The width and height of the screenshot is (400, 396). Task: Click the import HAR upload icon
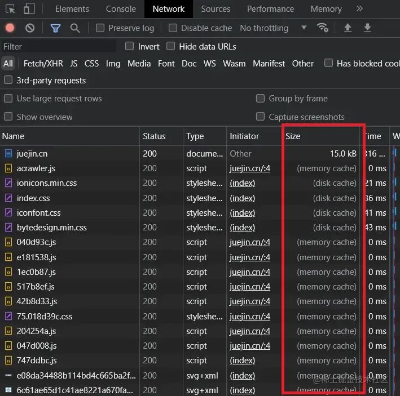point(348,28)
